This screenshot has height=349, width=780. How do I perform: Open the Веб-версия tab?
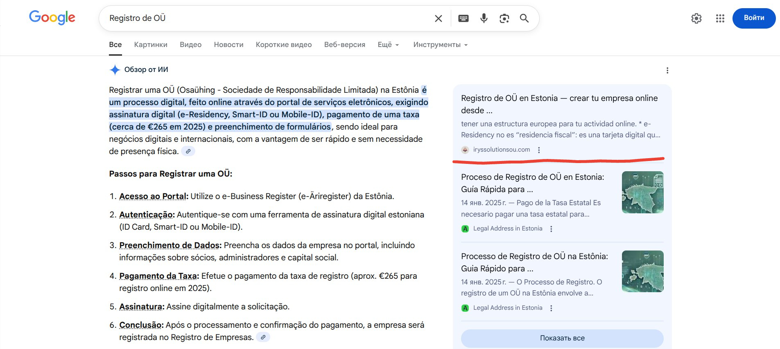click(344, 45)
